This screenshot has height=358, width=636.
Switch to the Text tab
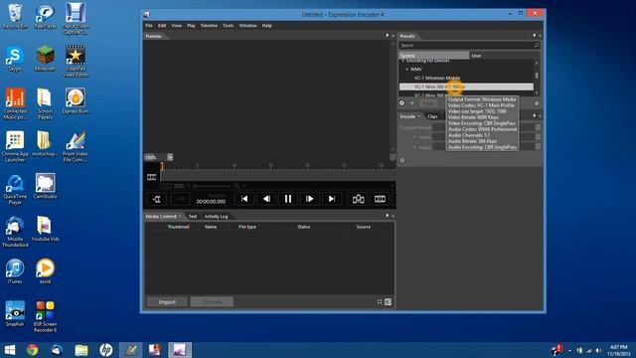(193, 217)
